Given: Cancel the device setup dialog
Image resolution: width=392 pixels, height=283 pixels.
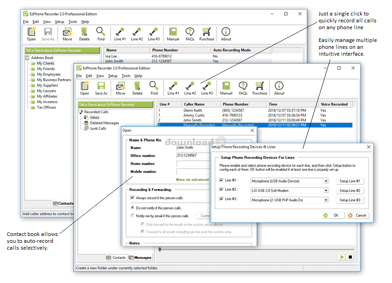Looking at the screenshot, I should [x=358, y=215].
